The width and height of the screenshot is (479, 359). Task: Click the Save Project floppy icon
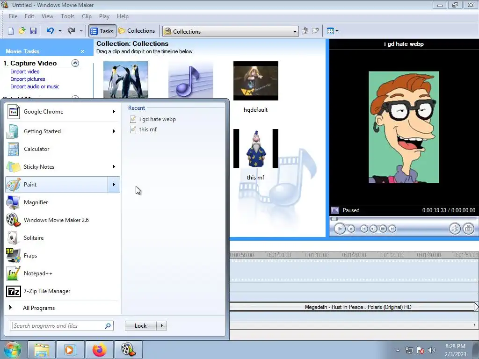(33, 31)
